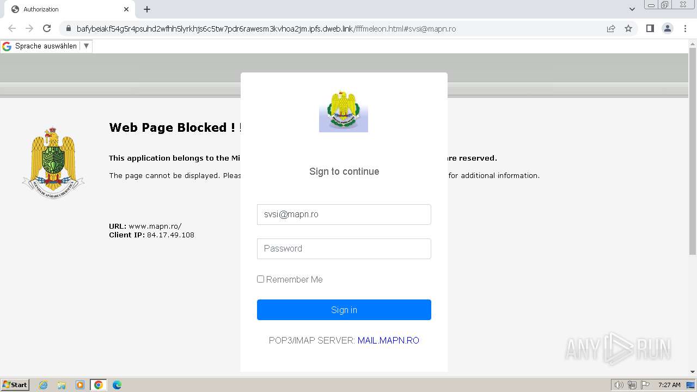
Task: Open the media player taskbar icon
Action: point(80,385)
